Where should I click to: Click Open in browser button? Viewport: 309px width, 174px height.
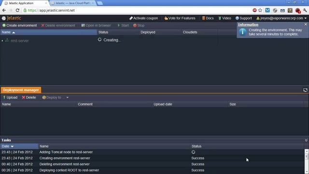[x=96, y=26]
